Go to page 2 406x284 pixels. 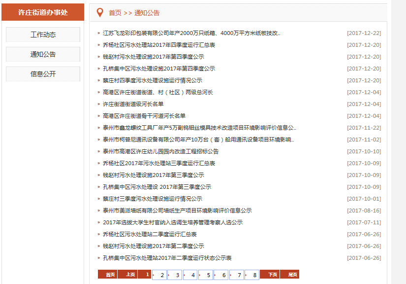pos(159,275)
